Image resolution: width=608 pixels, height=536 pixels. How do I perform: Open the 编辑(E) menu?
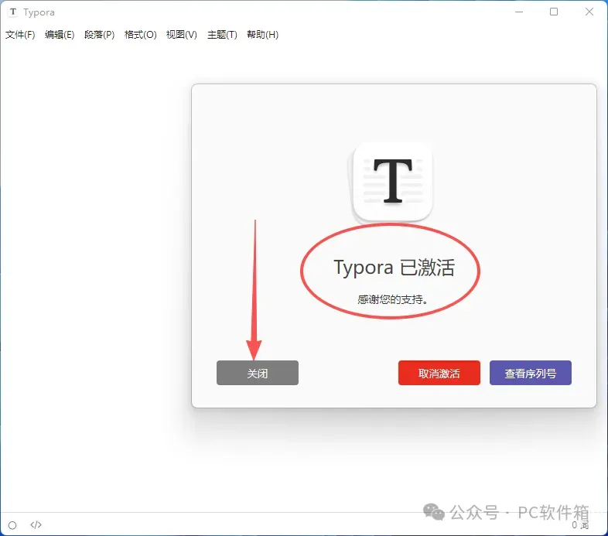(60, 35)
